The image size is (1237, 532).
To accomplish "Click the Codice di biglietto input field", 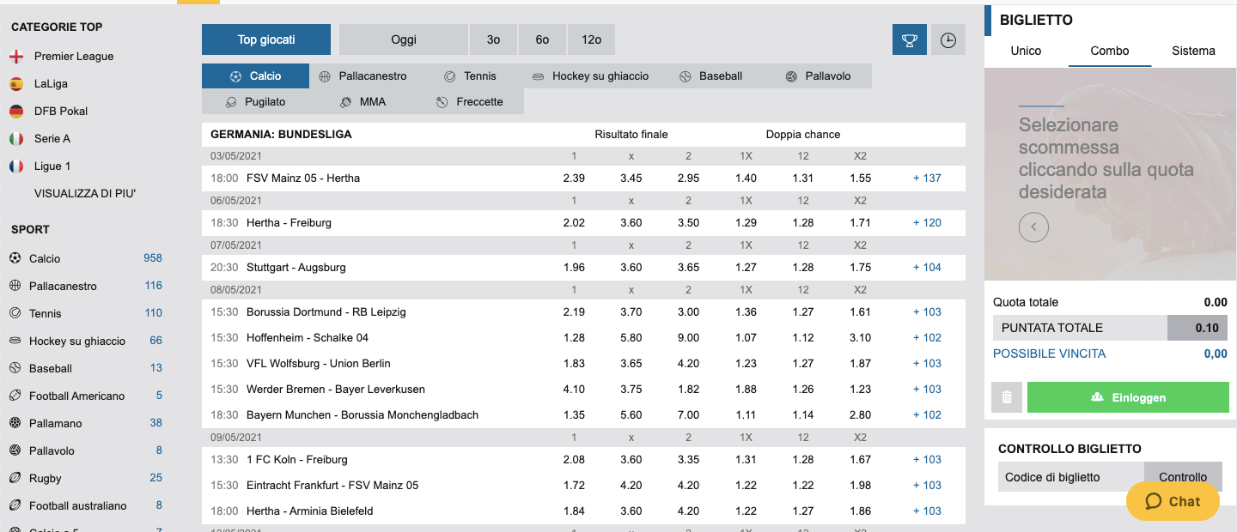I will point(1071,477).
